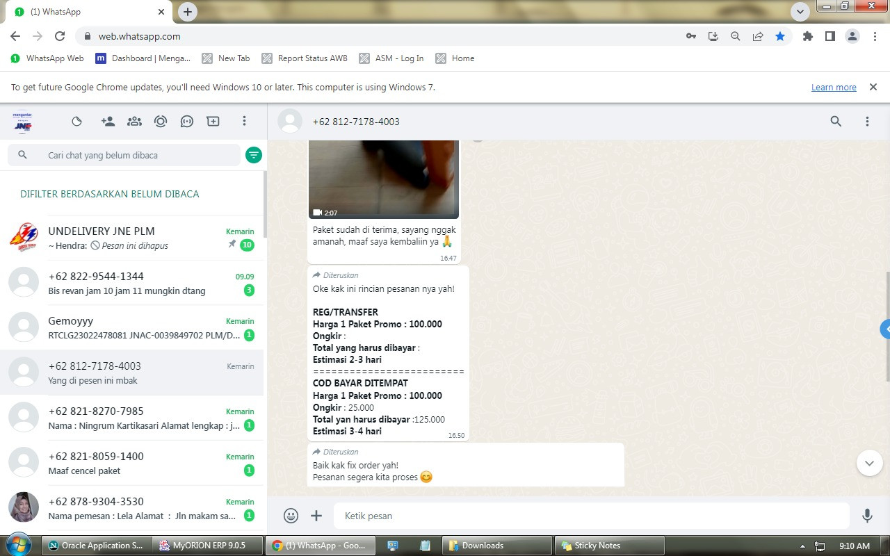
Task: Toggle Chrome side panel
Action: click(x=830, y=36)
